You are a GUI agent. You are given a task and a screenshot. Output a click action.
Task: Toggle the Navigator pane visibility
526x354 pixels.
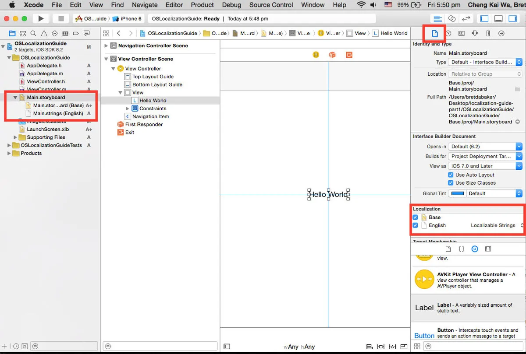click(x=484, y=19)
